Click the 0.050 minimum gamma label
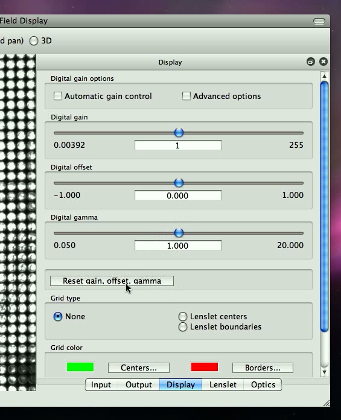This screenshot has width=341, height=420. (x=65, y=245)
